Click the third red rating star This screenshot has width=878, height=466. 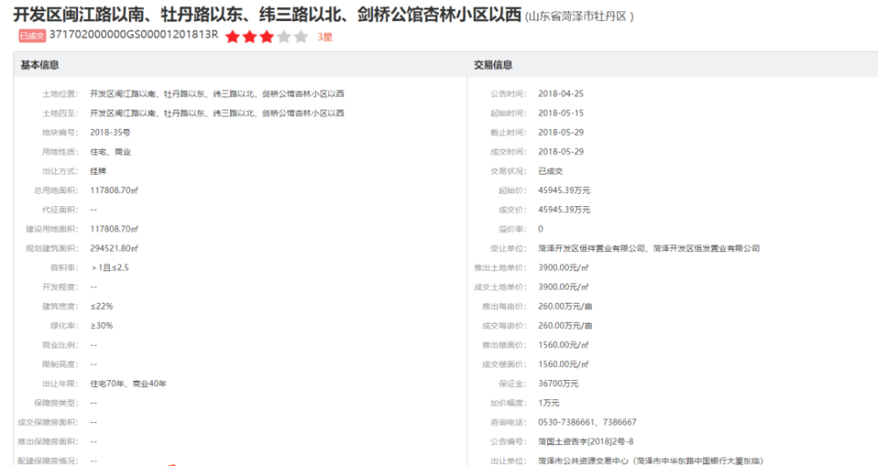pos(267,37)
